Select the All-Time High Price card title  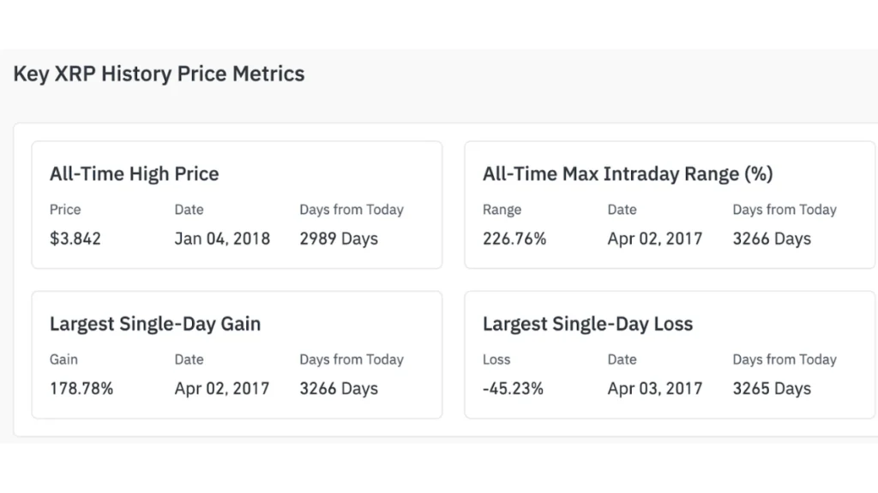(x=134, y=175)
